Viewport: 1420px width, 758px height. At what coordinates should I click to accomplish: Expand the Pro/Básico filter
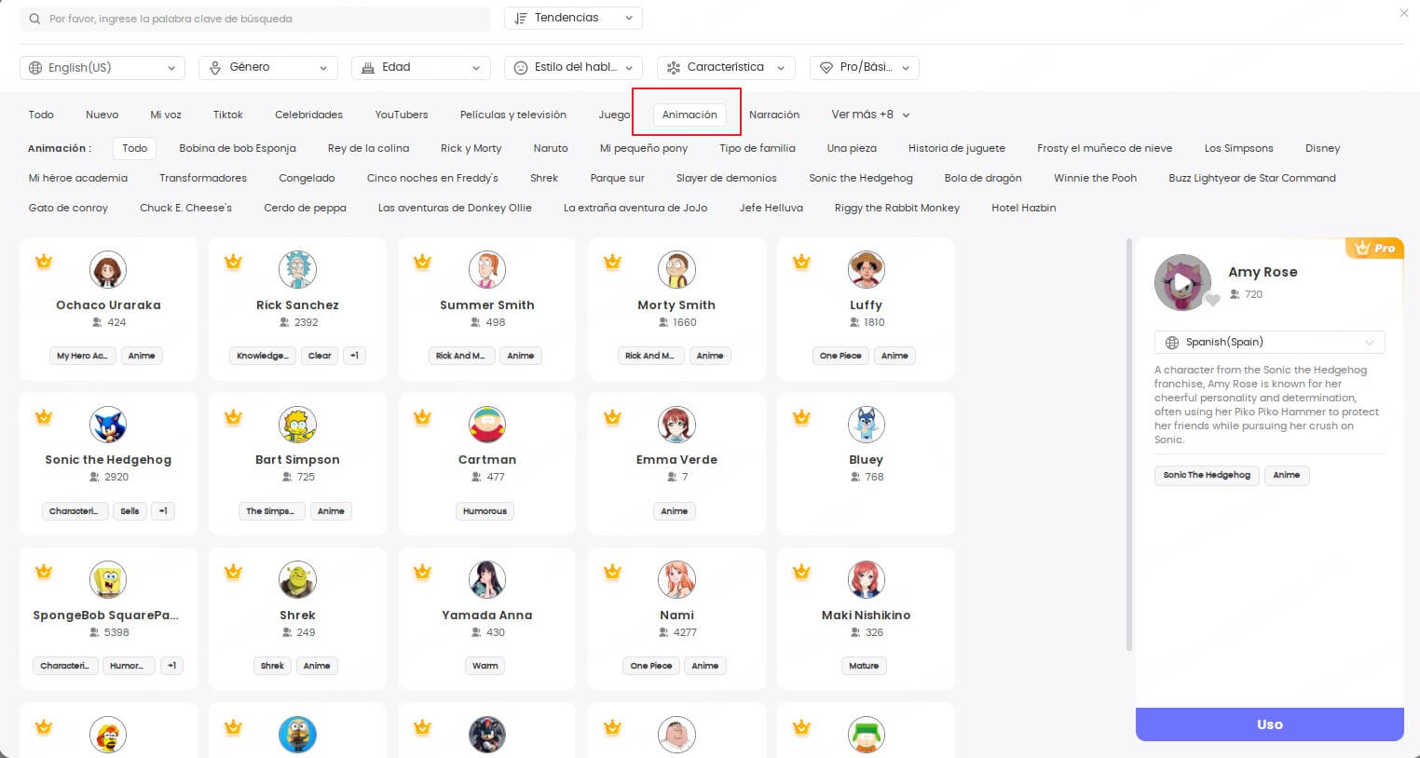(x=865, y=67)
